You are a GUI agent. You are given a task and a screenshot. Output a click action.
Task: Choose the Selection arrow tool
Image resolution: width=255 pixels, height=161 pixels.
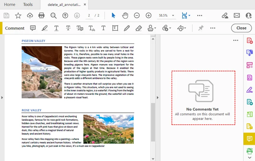click(x=113, y=16)
